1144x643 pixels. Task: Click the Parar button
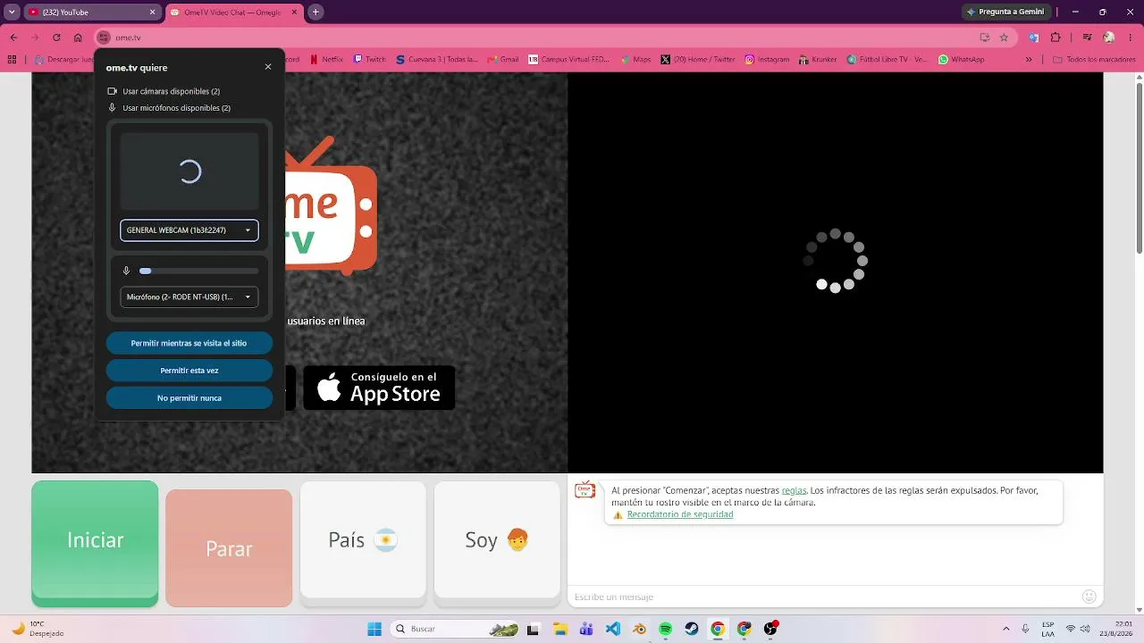pos(229,547)
